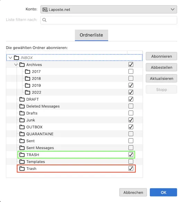The image size is (182, 202).
Task: Select the Templates folder icon
Action: [x=22, y=162]
